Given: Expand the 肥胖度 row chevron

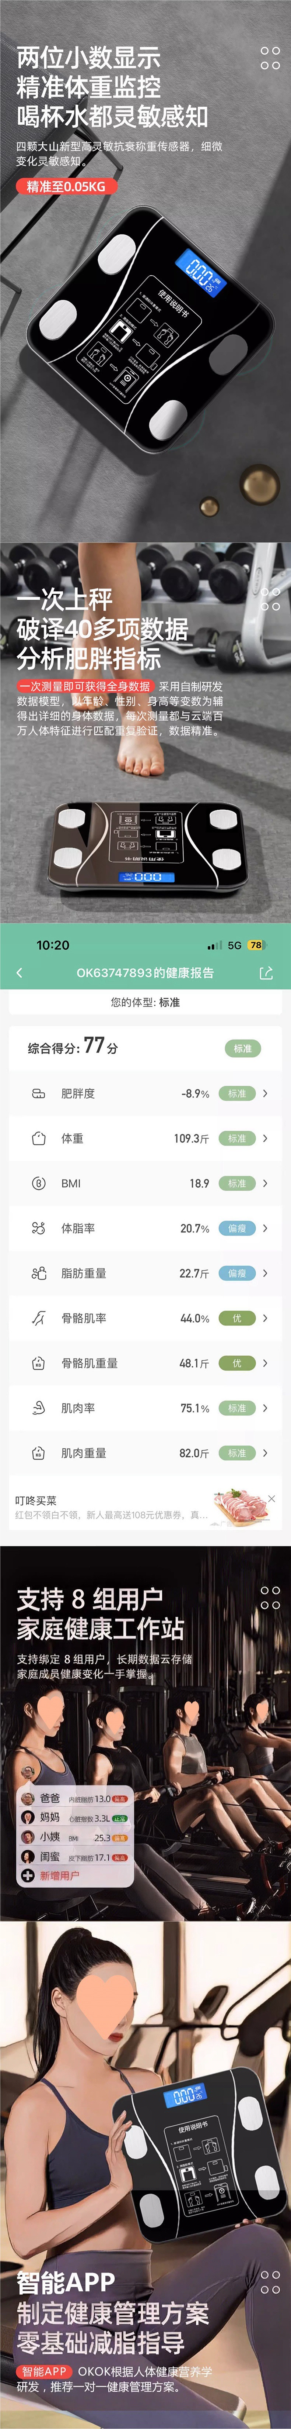Looking at the screenshot, I should [x=266, y=1094].
